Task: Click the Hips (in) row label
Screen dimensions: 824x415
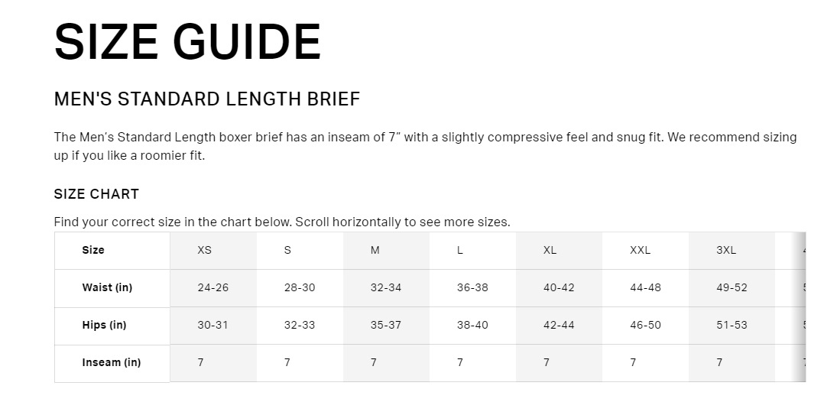Action: 104,326
